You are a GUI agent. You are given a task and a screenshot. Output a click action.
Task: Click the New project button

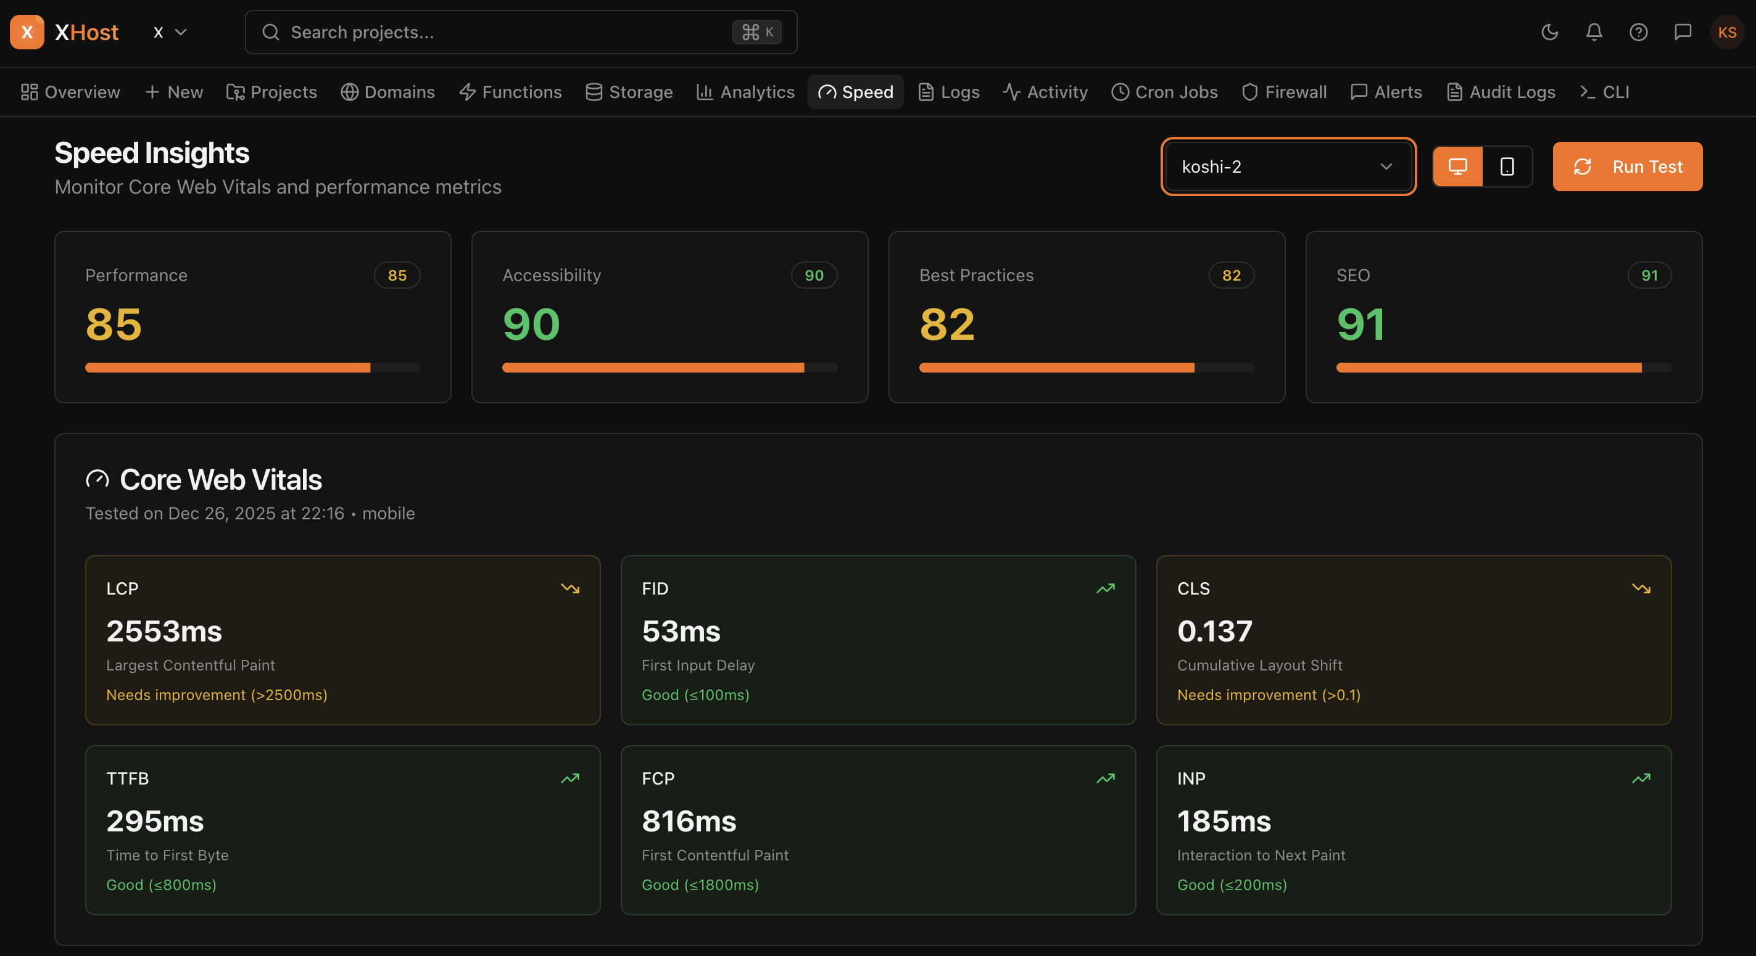point(174,92)
